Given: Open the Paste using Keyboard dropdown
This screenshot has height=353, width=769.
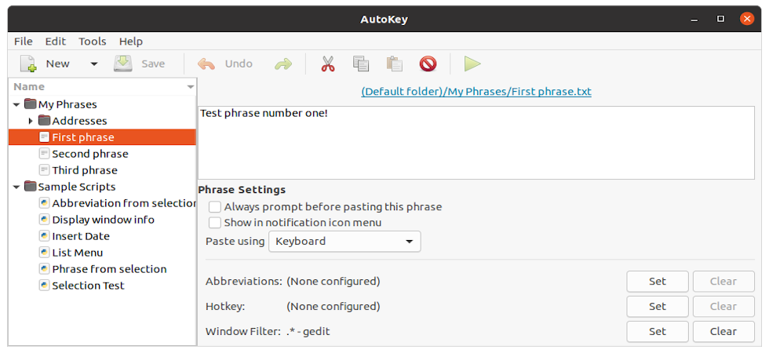Looking at the screenshot, I should [344, 242].
